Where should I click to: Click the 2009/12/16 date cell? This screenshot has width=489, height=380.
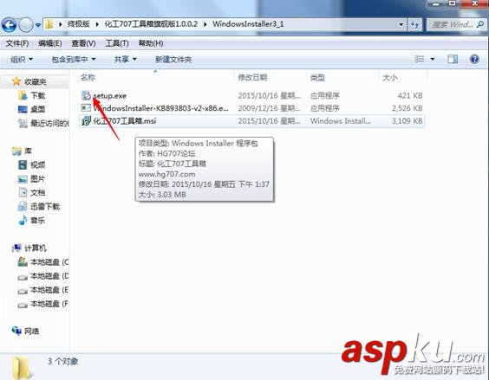[x=269, y=108]
